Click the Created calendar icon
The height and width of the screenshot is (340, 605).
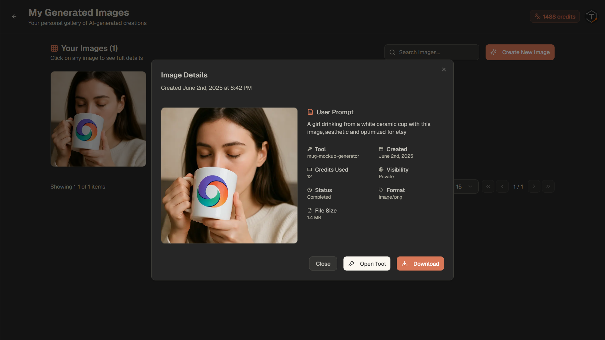381,149
